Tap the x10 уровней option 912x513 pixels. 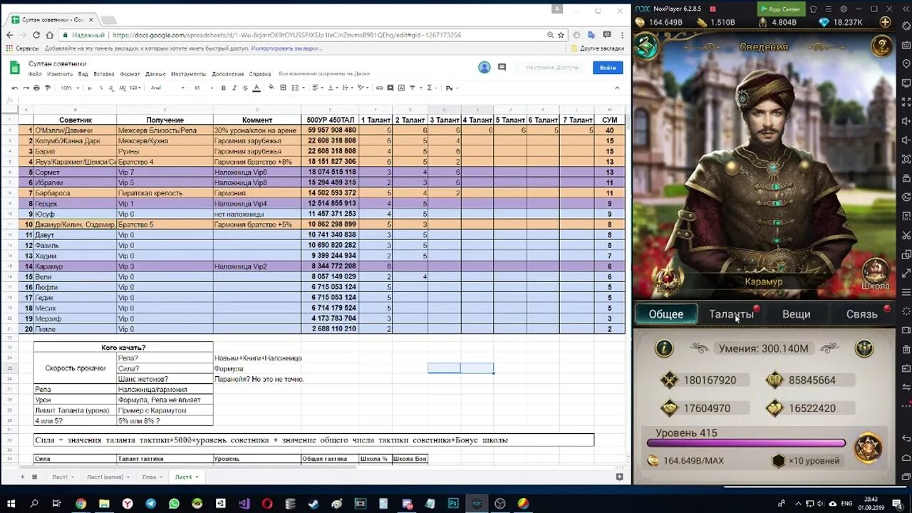(807, 461)
